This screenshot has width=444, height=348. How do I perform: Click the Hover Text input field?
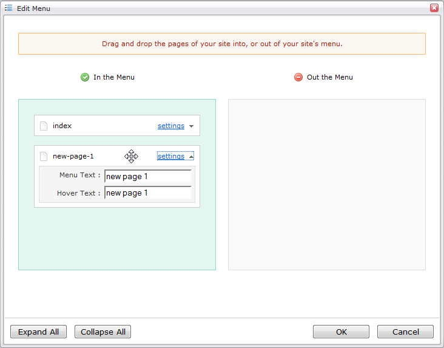[148, 193]
